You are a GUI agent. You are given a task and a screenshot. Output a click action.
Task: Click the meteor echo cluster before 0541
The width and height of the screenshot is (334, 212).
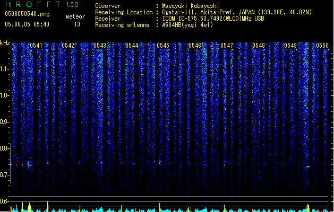[29, 164]
